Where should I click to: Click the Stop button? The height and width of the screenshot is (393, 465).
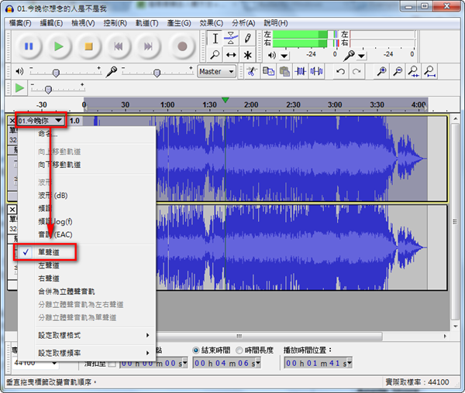coord(88,46)
